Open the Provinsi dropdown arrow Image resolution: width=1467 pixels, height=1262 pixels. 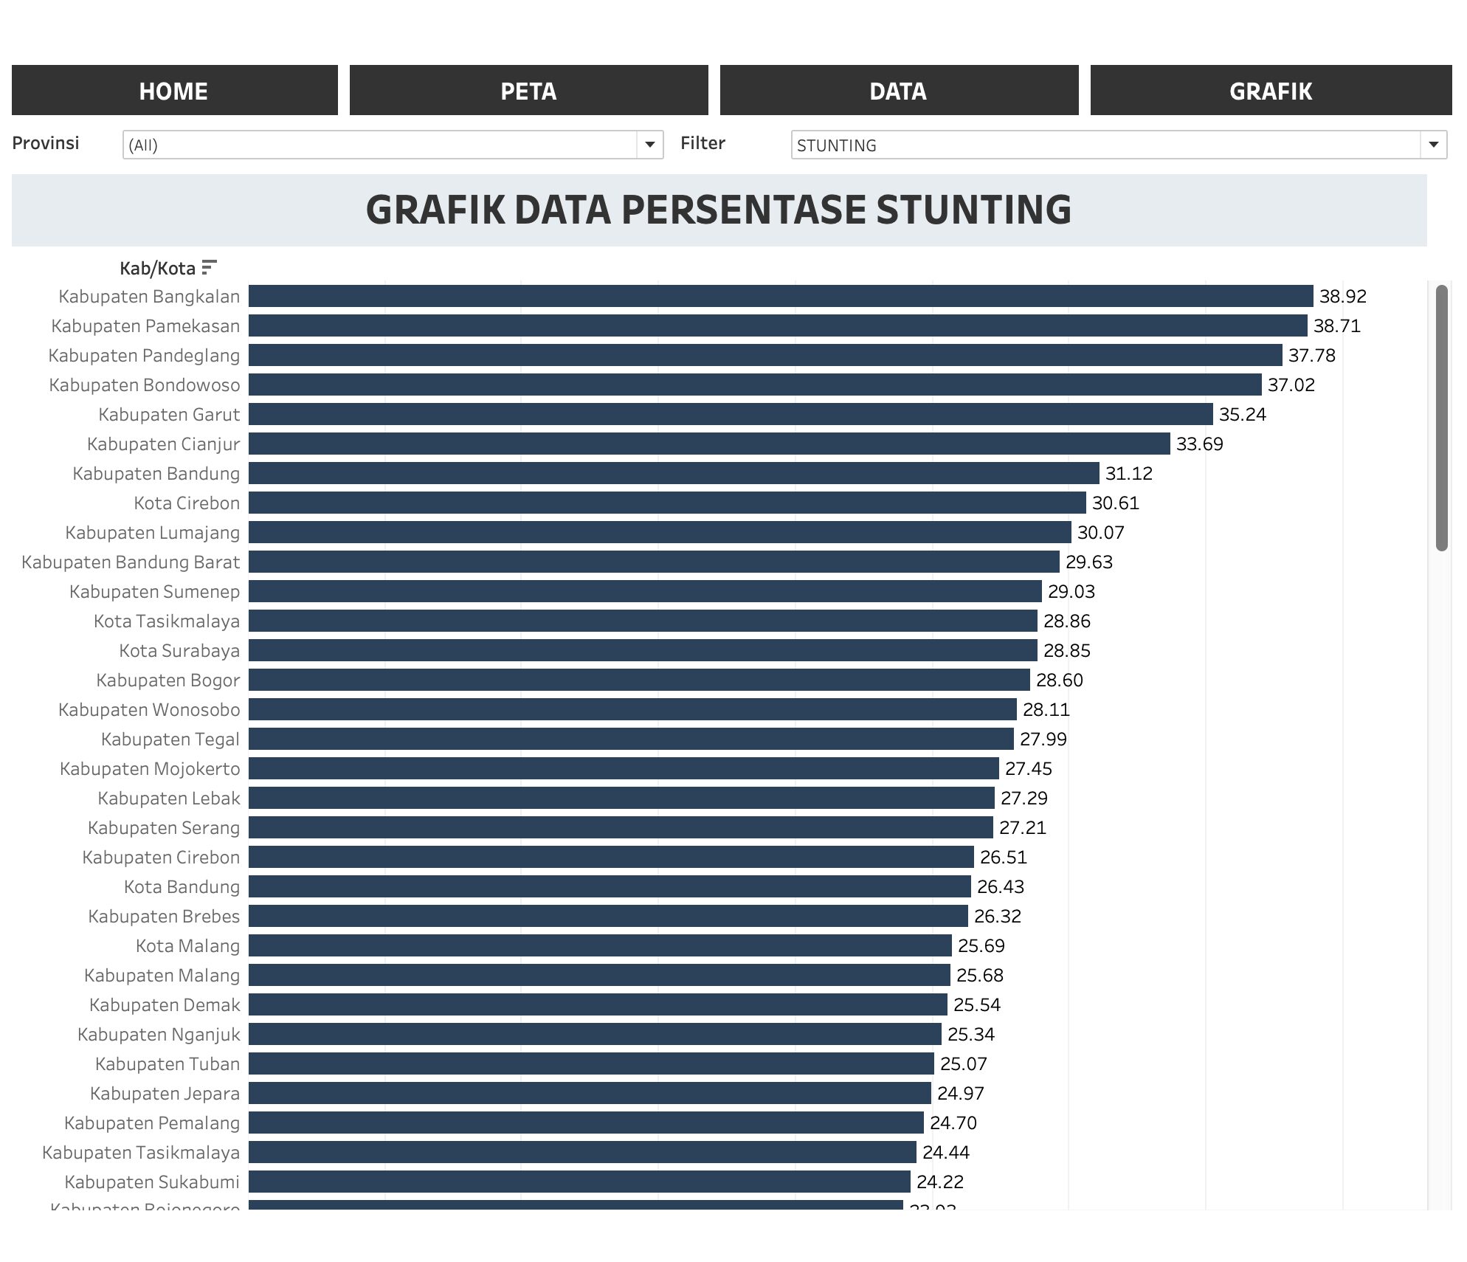click(649, 145)
